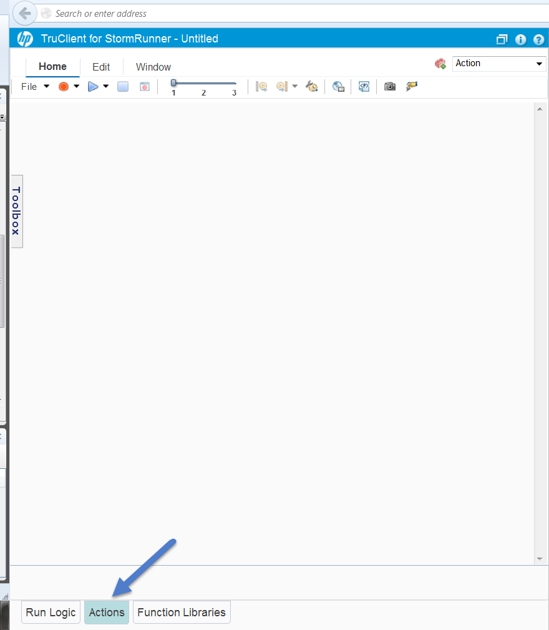Open the File menu

(35, 86)
